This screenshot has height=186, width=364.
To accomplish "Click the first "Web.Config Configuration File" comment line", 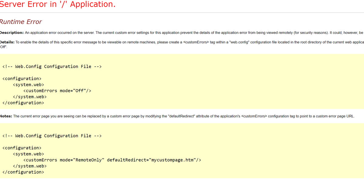I will [x=52, y=67].
